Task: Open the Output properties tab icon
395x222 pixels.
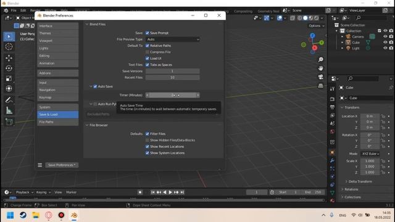Action: [x=332, y=107]
